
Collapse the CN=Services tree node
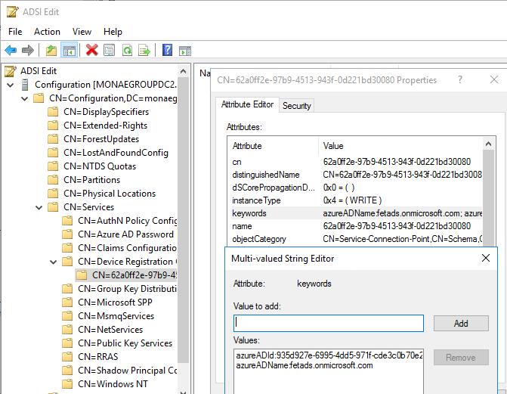coord(37,207)
